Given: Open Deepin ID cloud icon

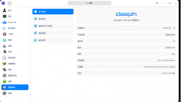Looking at the screenshot, I should (x=4, y=22).
